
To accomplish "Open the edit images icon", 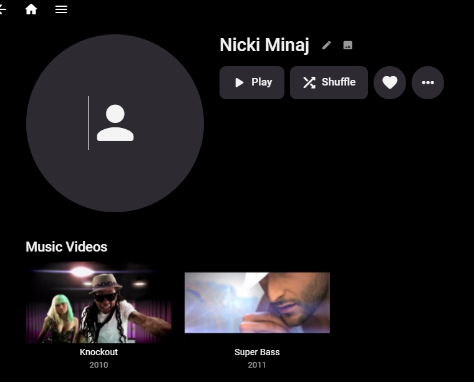I will click(x=347, y=46).
